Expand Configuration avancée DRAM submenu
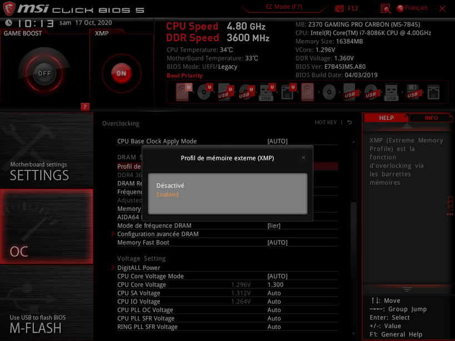455x341 pixels. pos(158,234)
